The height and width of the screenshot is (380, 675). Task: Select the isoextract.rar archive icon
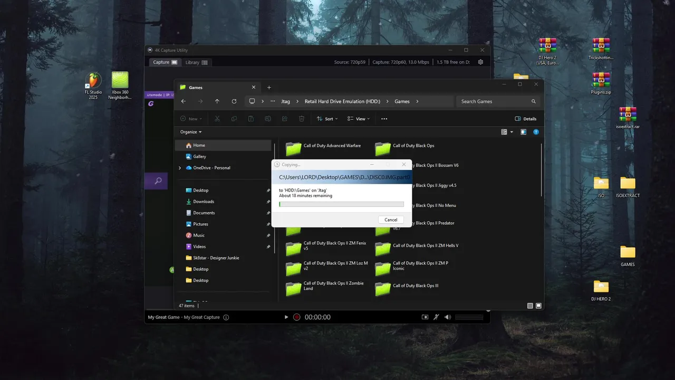(628, 118)
